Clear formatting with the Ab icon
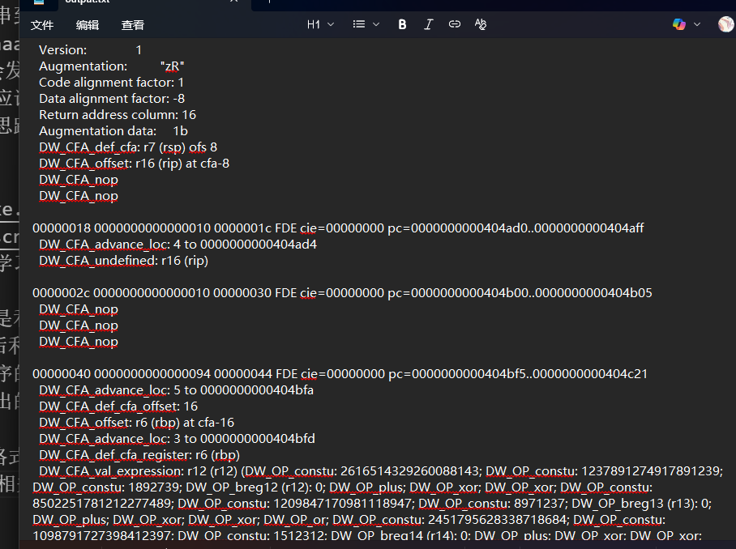Viewport: 736px width, 549px height. click(481, 24)
